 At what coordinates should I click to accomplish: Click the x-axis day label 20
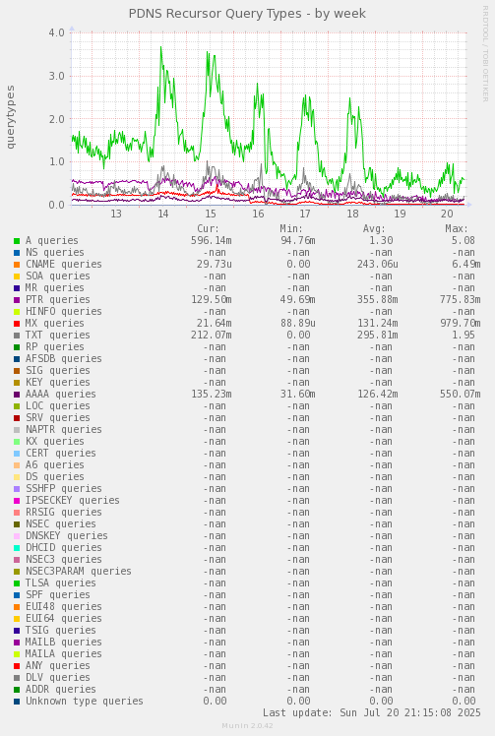tap(447, 215)
